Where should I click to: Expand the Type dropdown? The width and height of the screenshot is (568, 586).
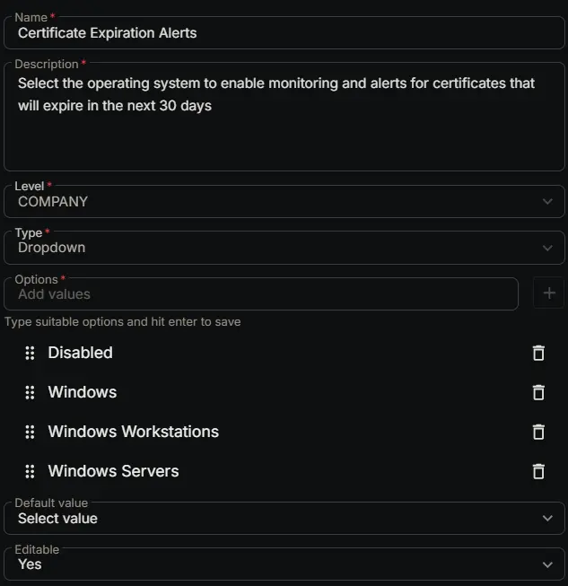284,248
